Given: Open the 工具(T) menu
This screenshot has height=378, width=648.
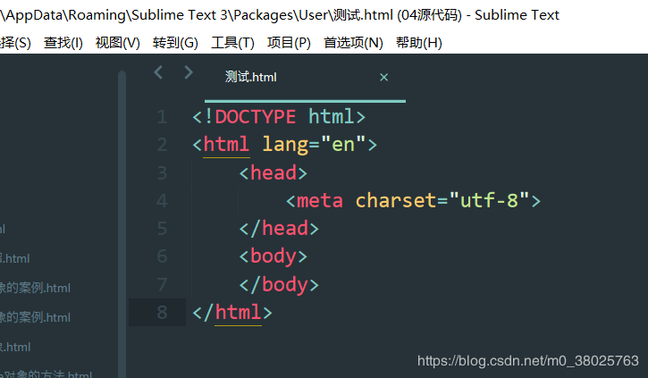Looking at the screenshot, I should pos(232,43).
